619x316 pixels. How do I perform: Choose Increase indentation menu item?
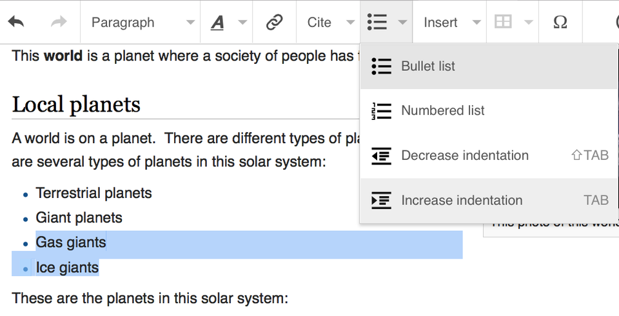pyautogui.click(x=489, y=201)
